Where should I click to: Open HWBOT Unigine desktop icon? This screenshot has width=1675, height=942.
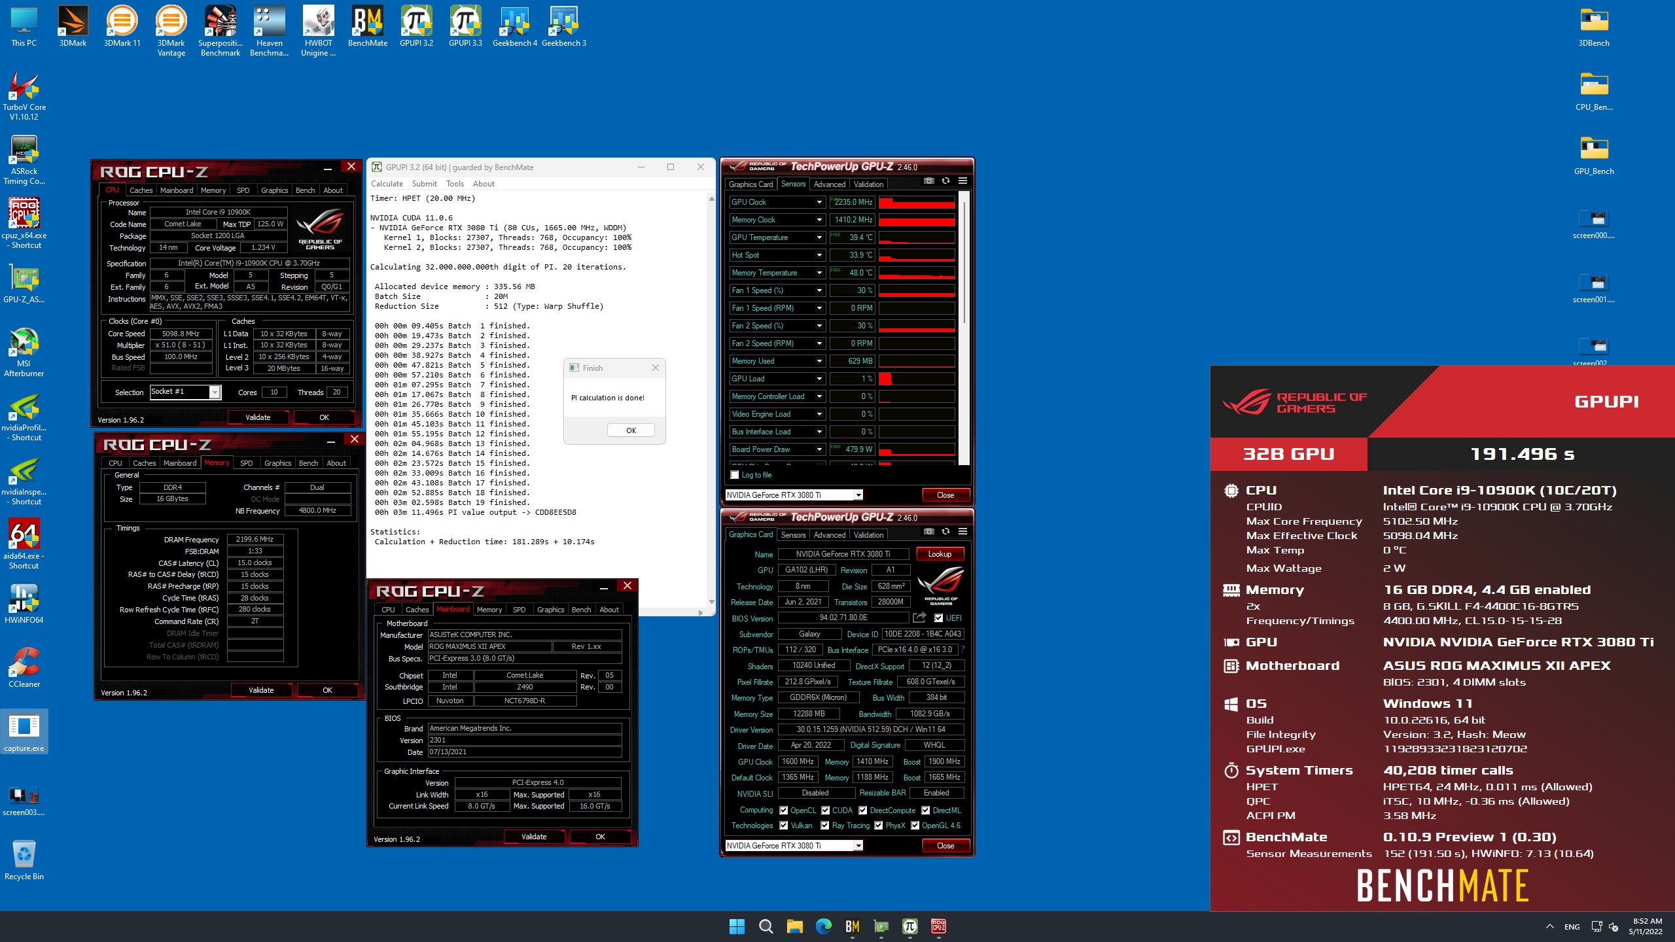click(x=318, y=31)
